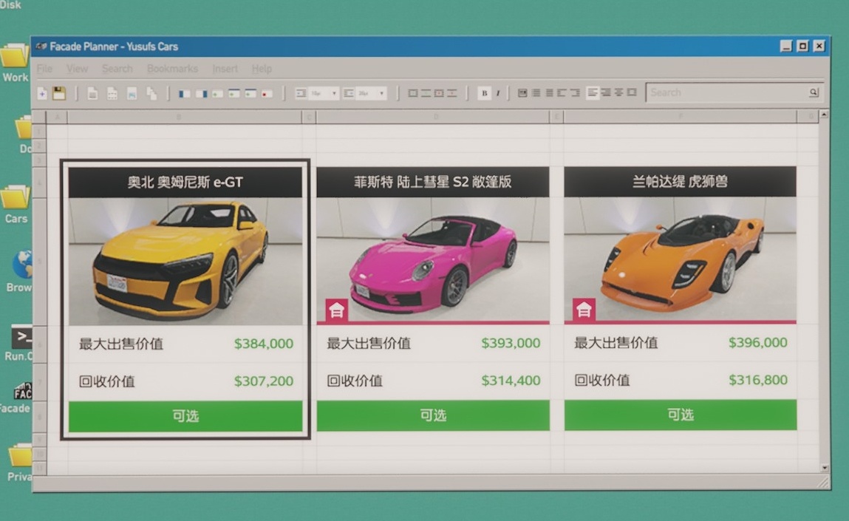Open the Run terminal desktop icon
This screenshot has height=521, width=849.
[21, 344]
